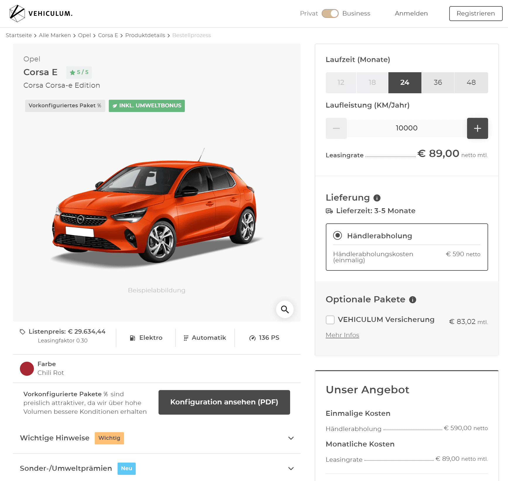Click the gearbox Automatik icon
508x481 pixels.
pyautogui.click(x=186, y=338)
